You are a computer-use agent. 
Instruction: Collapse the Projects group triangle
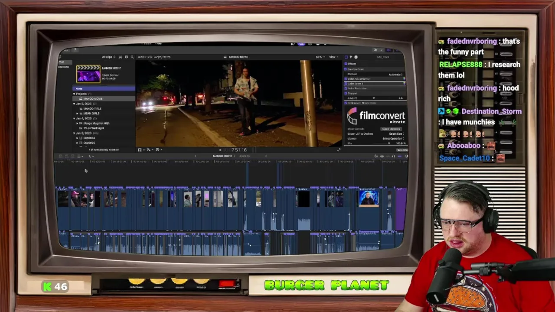74,94
